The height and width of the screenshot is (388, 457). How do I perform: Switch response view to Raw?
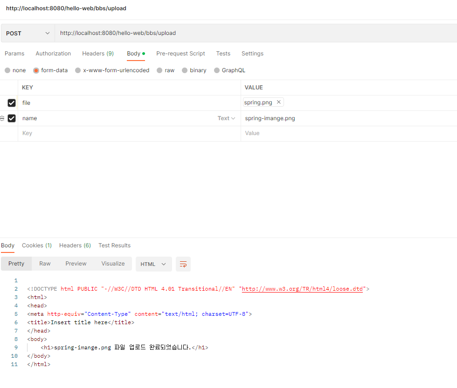(x=45, y=264)
